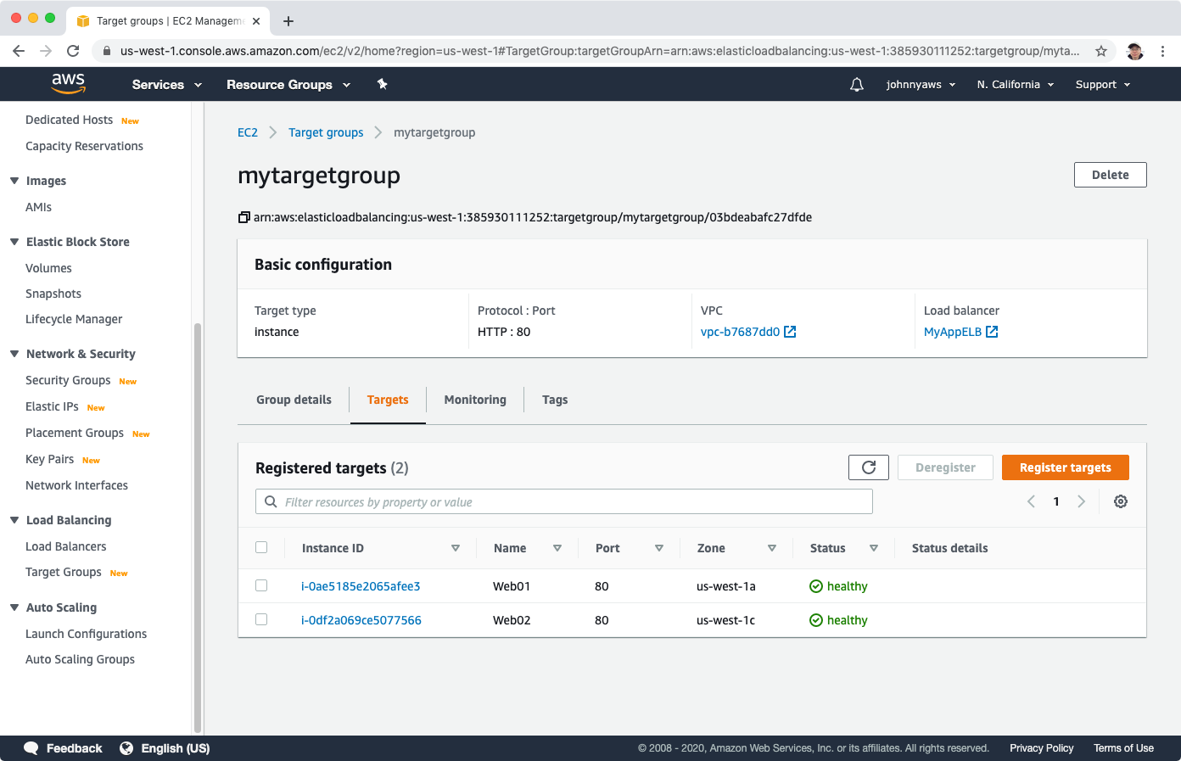Click the site lock icon in address bar
The width and height of the screenshot is (1181, 761).
click(106, 51)
